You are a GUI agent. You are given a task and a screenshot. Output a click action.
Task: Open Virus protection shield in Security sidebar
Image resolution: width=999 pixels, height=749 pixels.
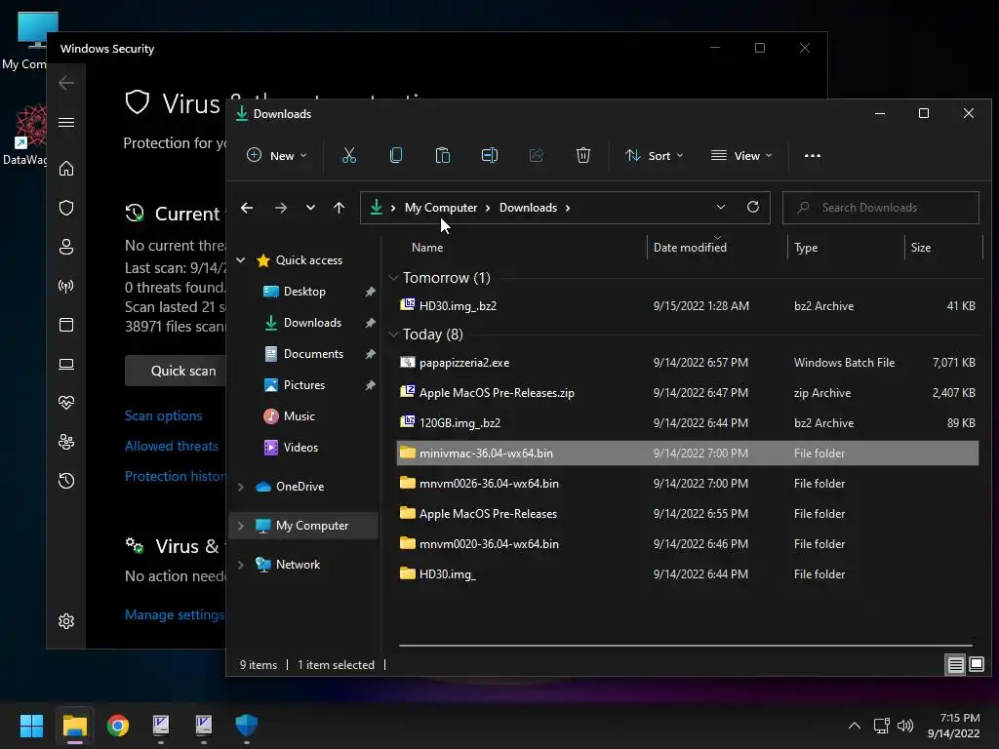(66, 208)
